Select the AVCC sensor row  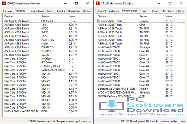(x=48, y=29)
